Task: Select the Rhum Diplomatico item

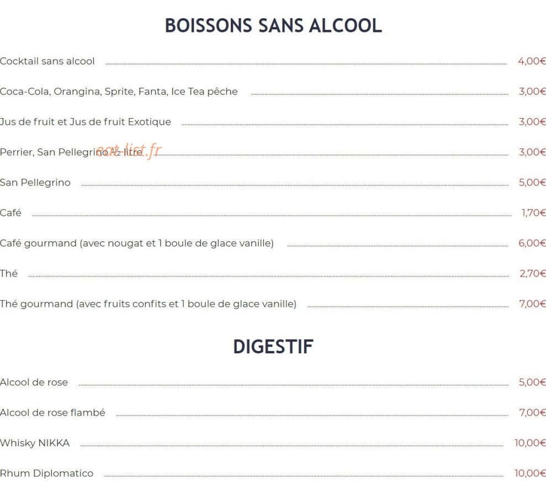Action: click(47, 474)
